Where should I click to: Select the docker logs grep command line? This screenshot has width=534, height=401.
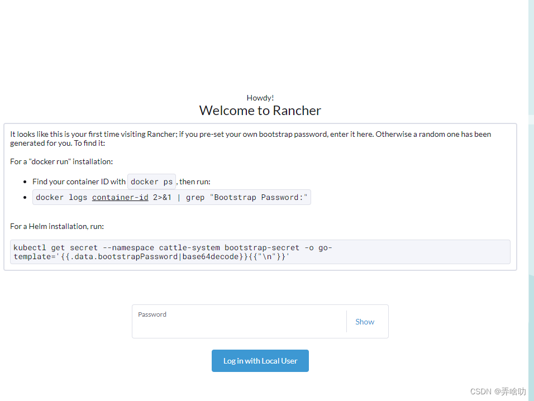173,197
